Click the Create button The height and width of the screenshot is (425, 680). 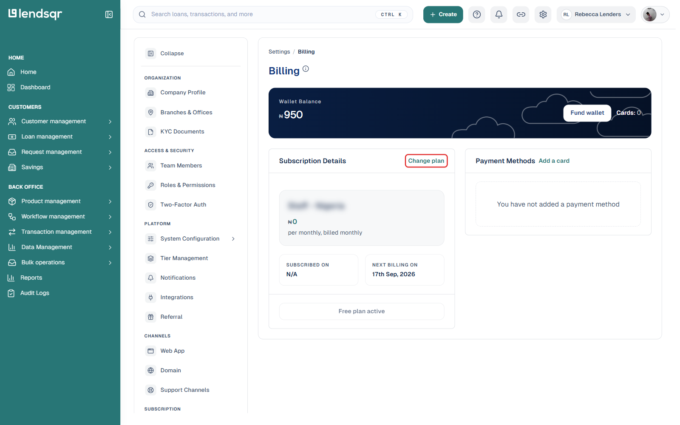[x=443, y=14]
